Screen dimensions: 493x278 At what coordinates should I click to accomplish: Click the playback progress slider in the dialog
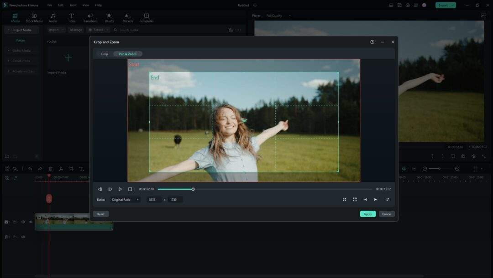click(x=193, y=189)
